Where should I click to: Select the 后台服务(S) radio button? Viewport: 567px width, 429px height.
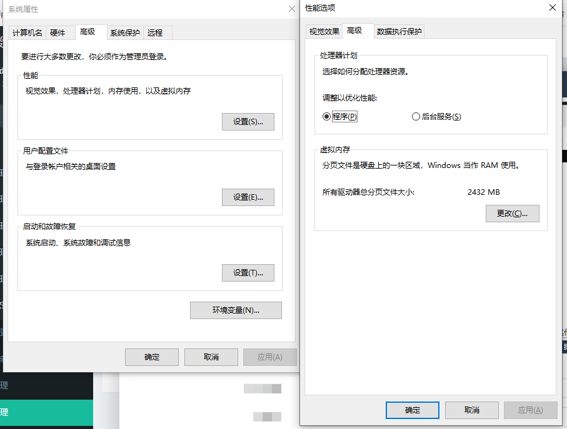(436, 117)
